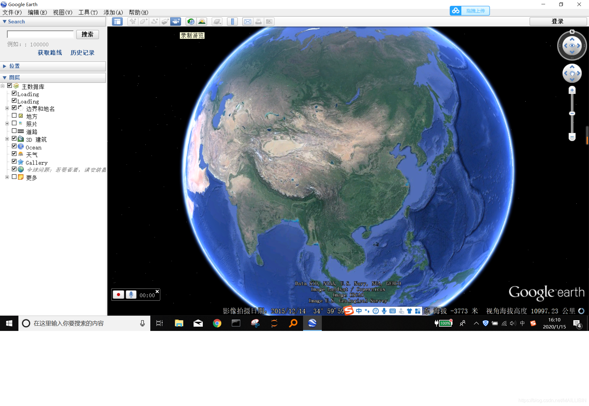Open the Add Image Overlay tool
The image size is (589, 406).
[x=165, y=21]
